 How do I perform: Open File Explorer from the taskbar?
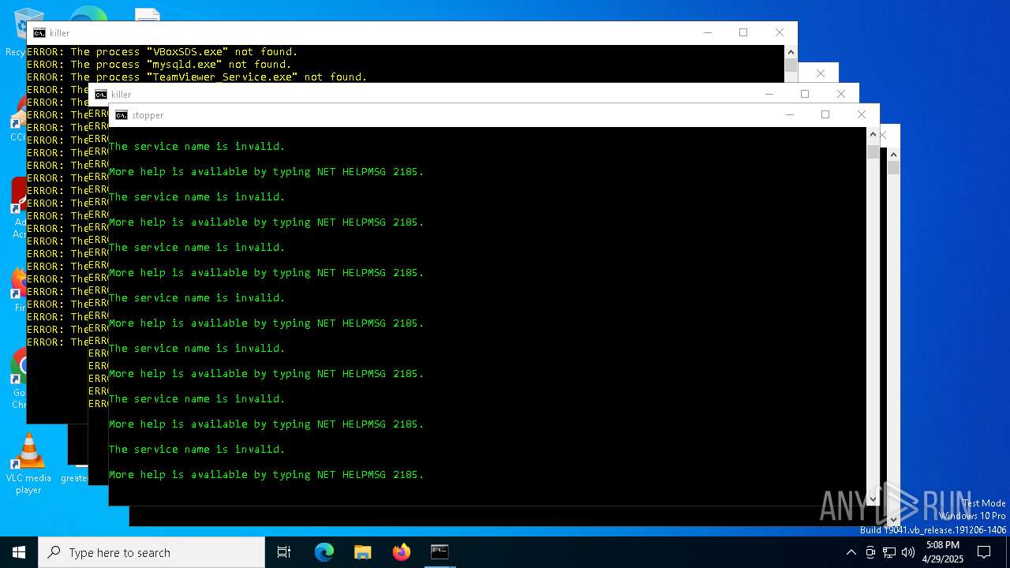(x=363, y=552)
